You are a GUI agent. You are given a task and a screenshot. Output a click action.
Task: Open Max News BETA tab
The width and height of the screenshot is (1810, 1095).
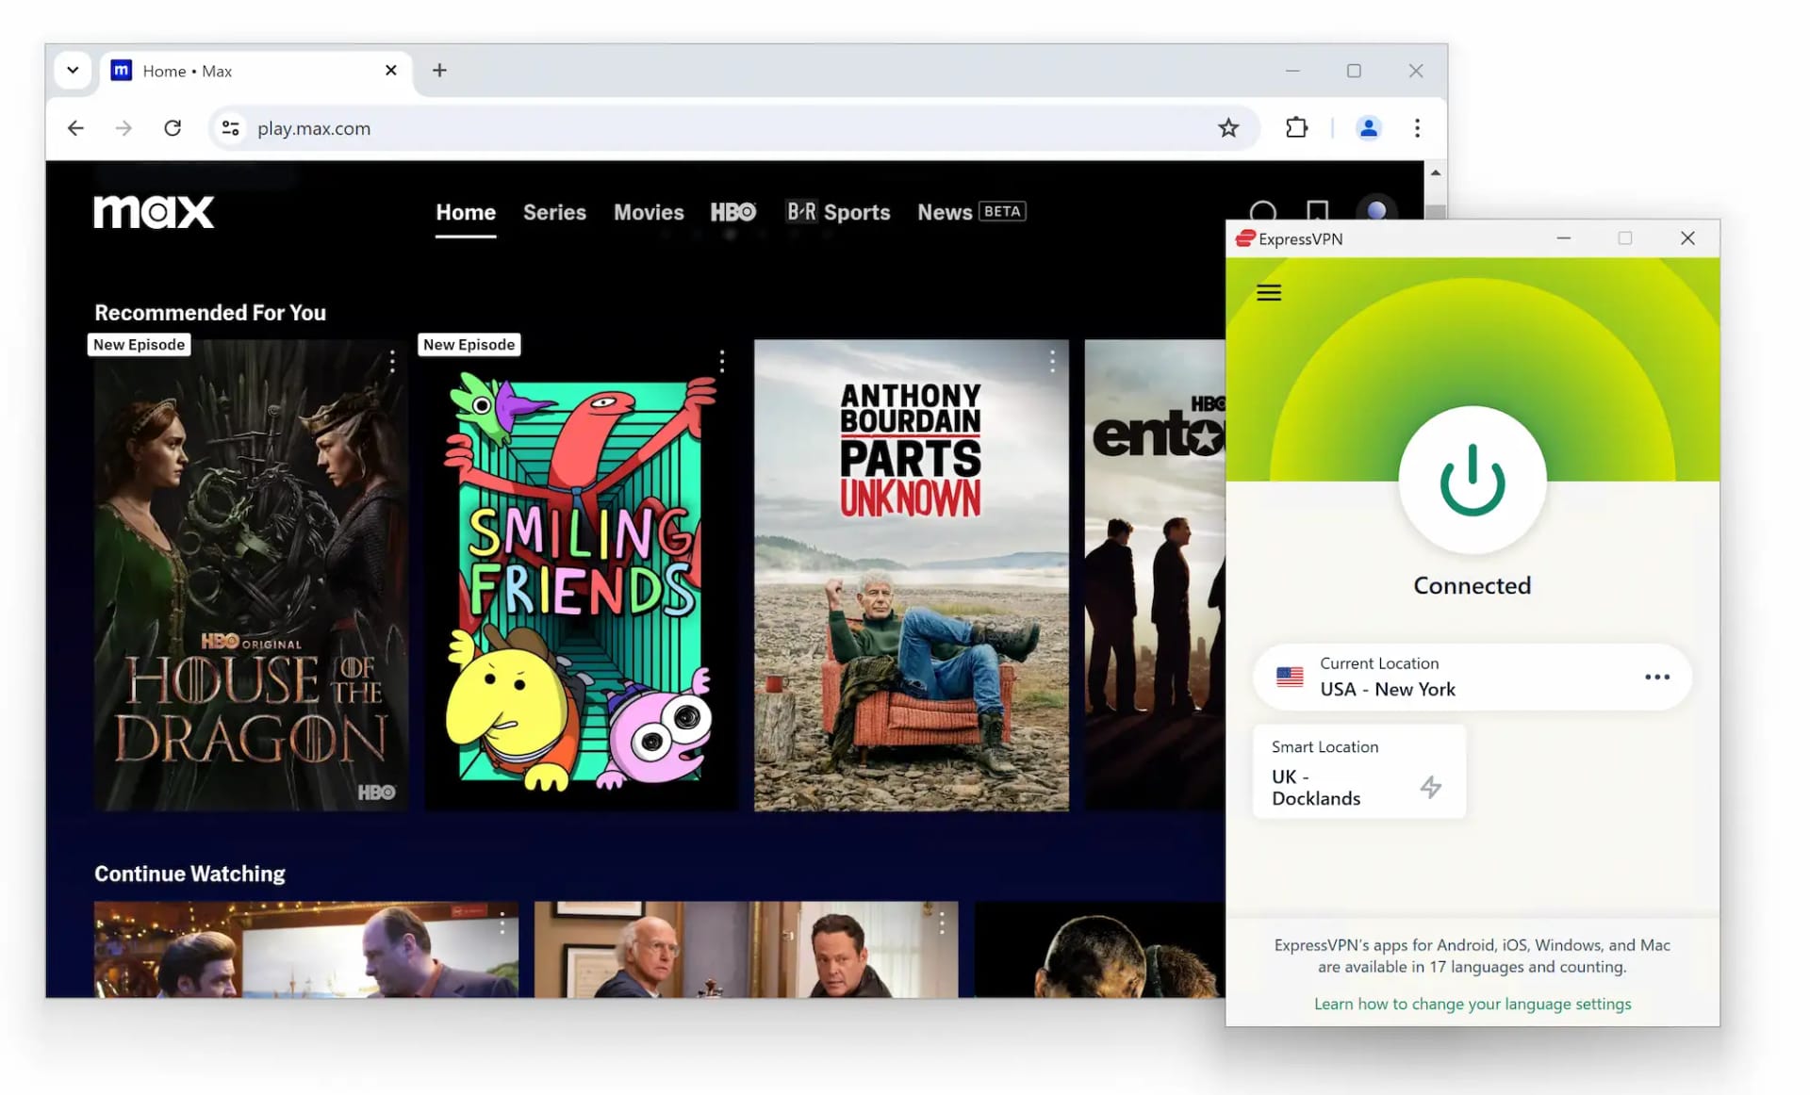click(x=972, y=212)
